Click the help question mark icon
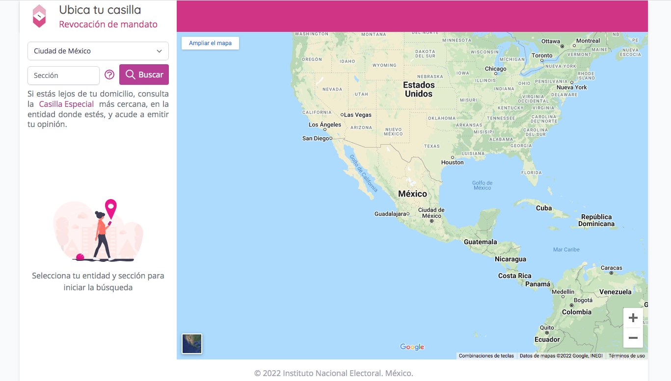Screen dimensions: 671x381 (109, 75)
